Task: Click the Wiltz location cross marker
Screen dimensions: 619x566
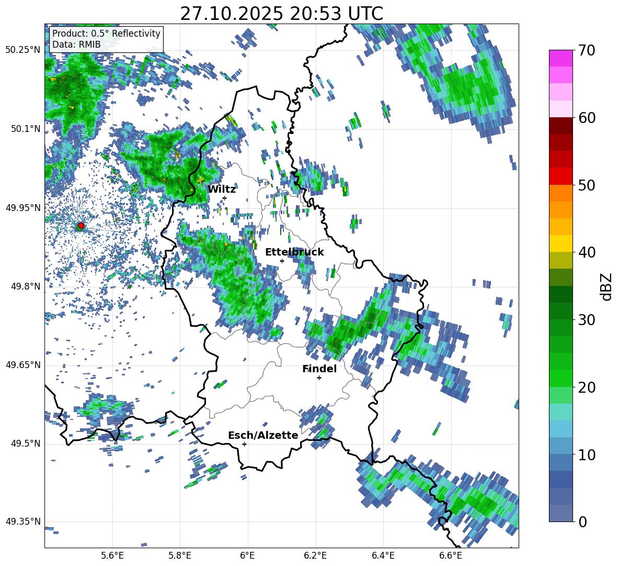Action: 225,198
